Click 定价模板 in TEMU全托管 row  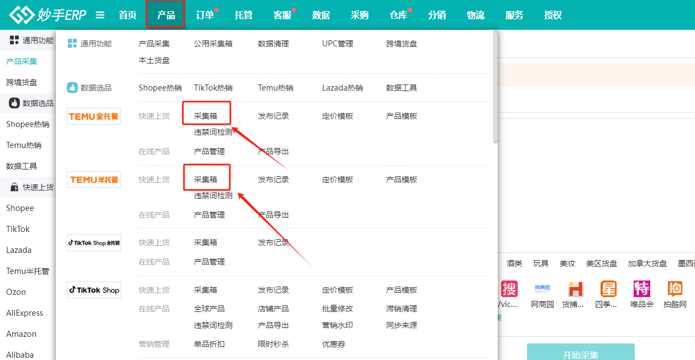pyautogui.click(x=338, y=117)
